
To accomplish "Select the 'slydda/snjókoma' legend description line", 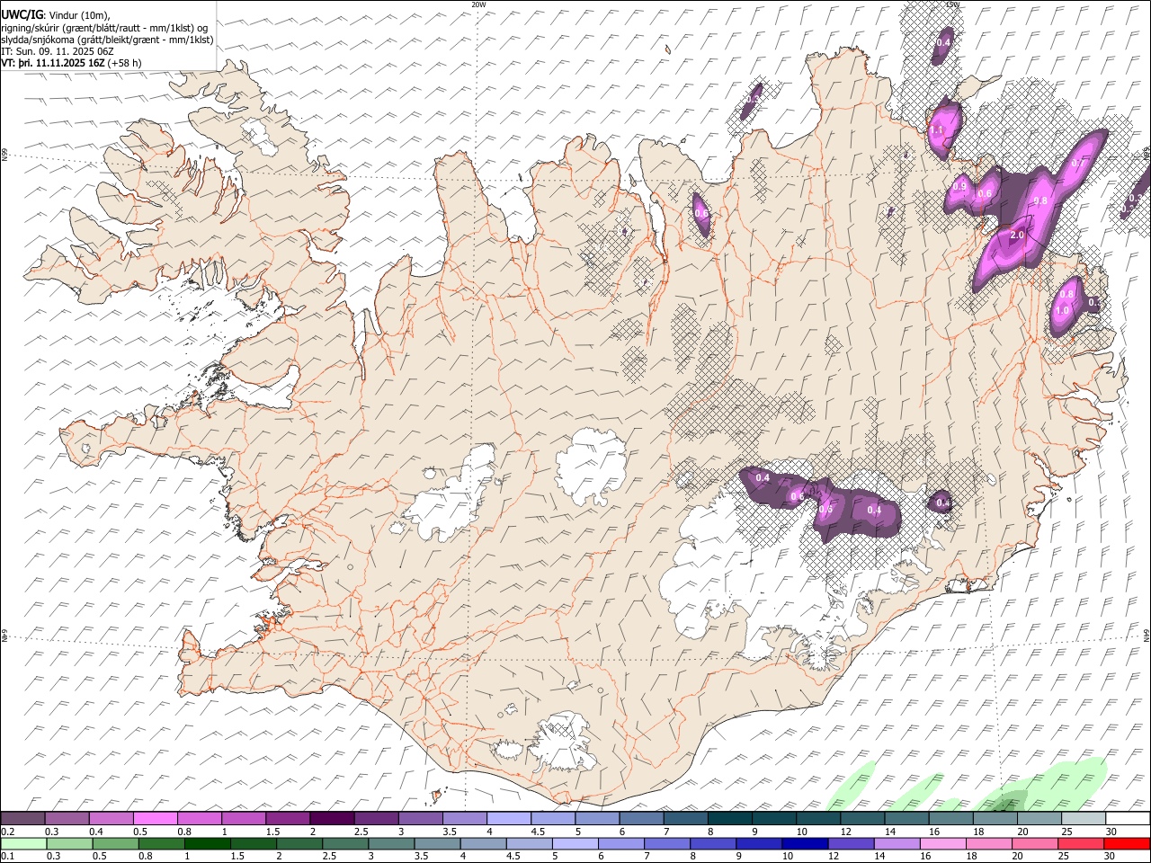I will tap(107, 39).
